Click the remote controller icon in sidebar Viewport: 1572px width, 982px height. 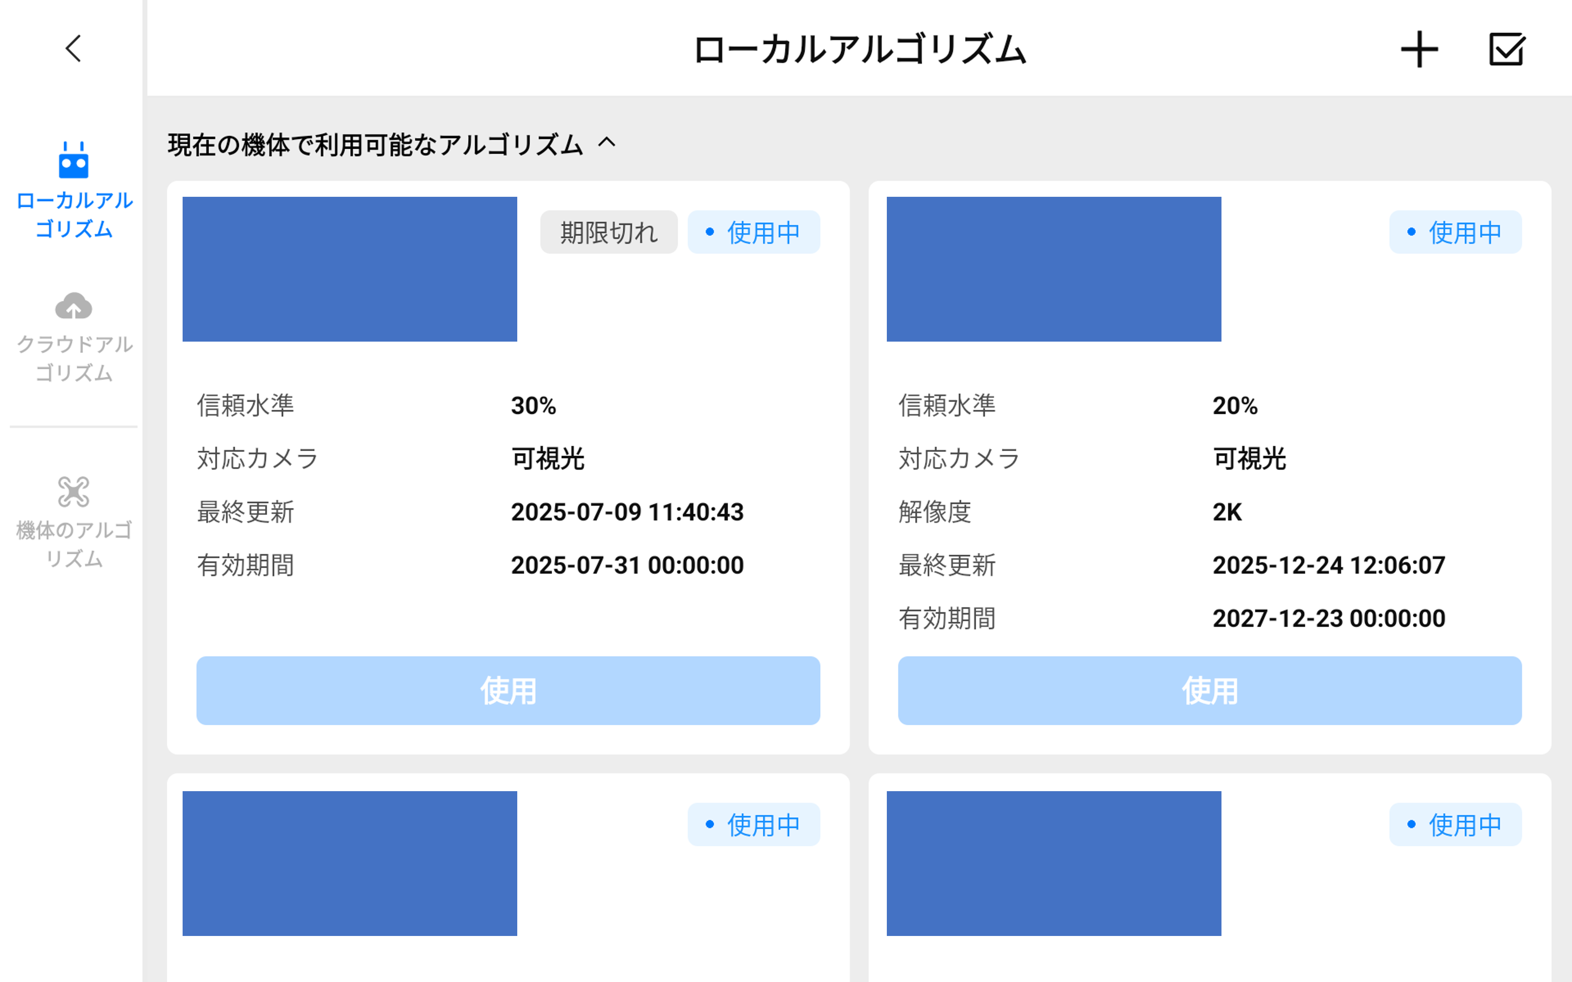coord(73,160)
